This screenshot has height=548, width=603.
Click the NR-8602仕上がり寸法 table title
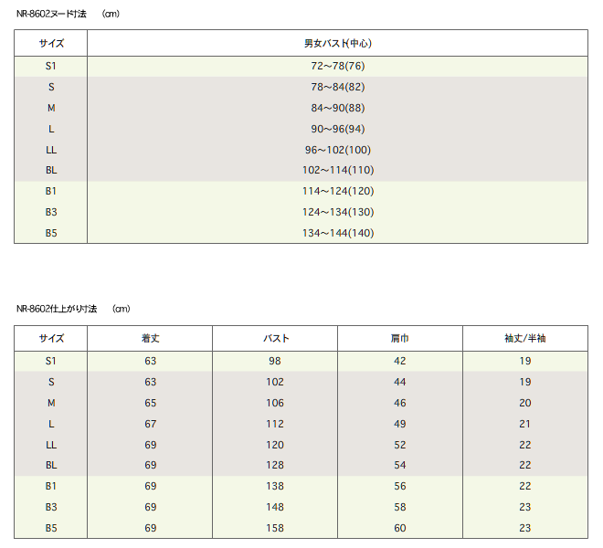tap(57, 309)
